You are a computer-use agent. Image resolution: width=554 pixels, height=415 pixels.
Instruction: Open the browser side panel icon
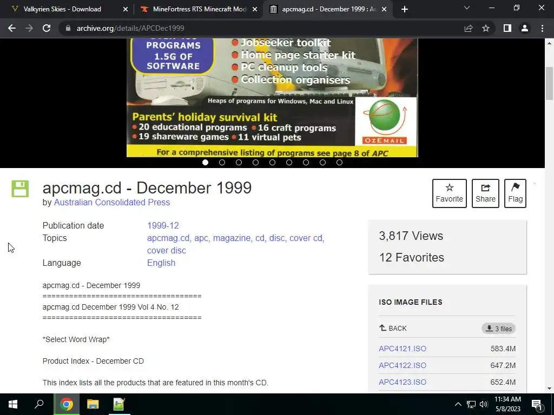coord(507,28)
